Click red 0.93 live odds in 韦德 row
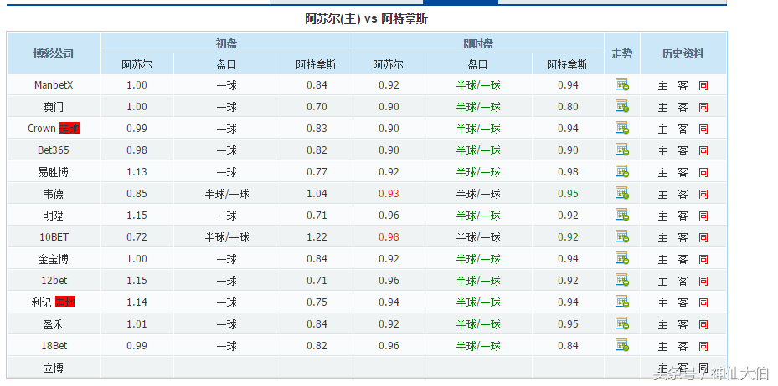The image size is (778, 386). tap(389, 194)
